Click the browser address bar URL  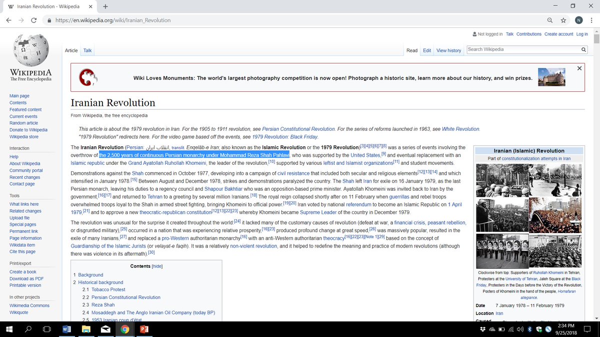click(x=113, y=20)
